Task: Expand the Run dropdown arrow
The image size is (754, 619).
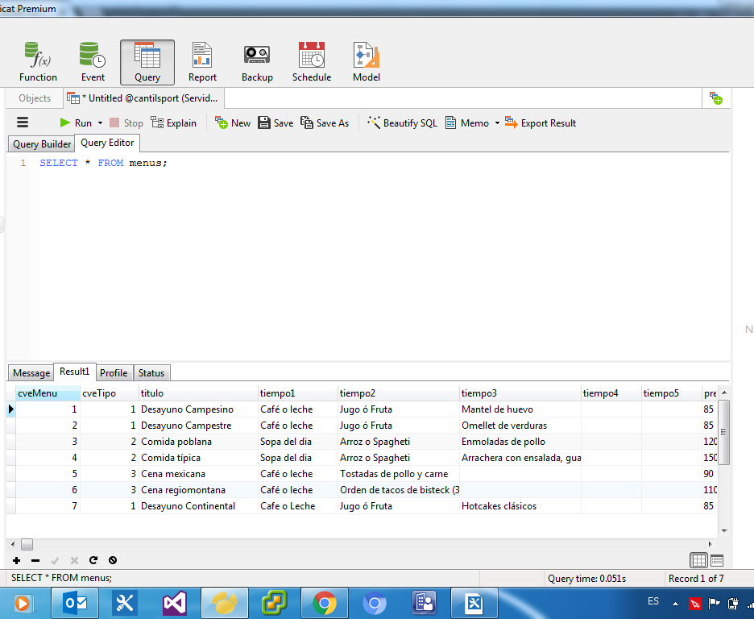Action: coord(101,123)
